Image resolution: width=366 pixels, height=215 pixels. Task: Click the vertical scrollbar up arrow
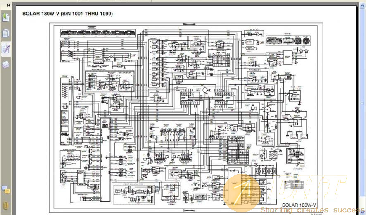pyautogui.click(x=362, y=5)
